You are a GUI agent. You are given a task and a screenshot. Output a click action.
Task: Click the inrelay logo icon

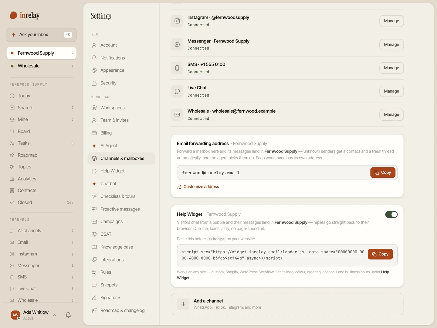pos(13,15)
